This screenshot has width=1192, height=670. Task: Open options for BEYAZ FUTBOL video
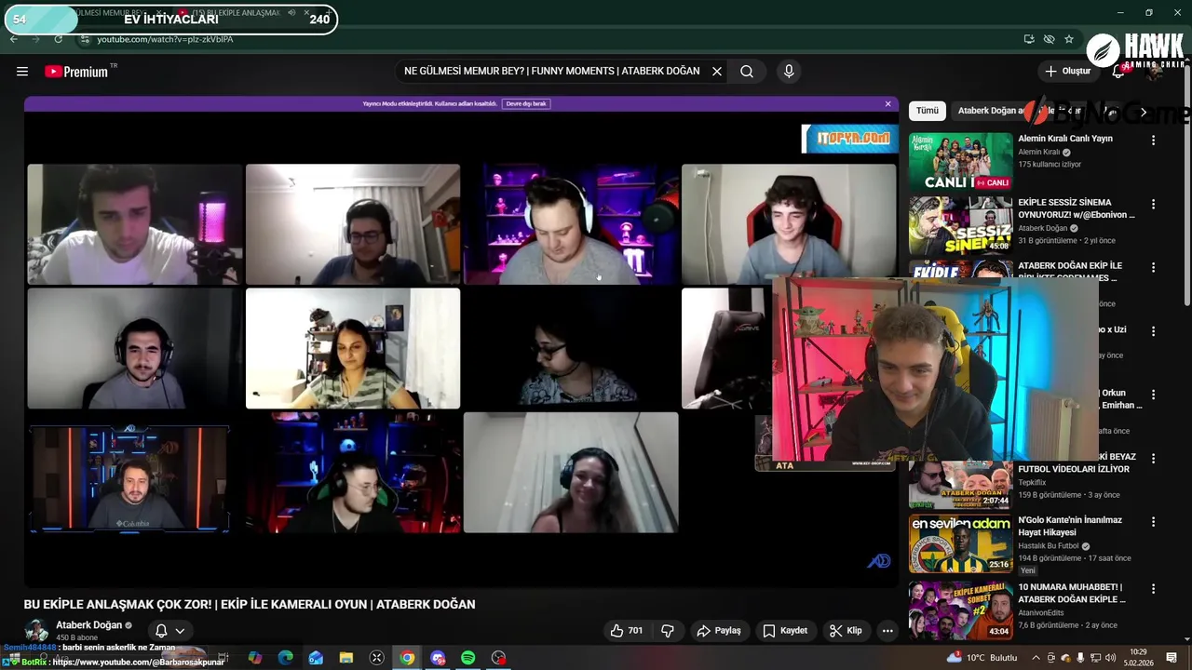click(1153, 459)
